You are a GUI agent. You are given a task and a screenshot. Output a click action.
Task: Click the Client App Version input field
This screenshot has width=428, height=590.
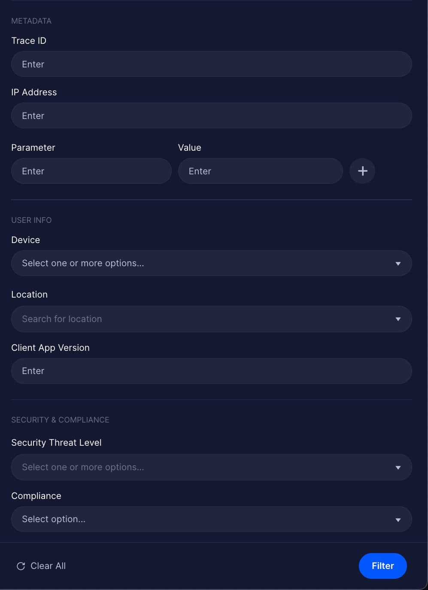(211, 371)
